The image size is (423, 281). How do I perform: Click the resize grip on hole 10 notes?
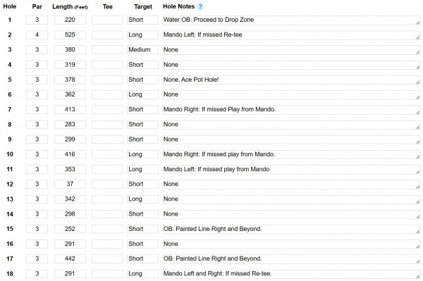tap(417, 157)
